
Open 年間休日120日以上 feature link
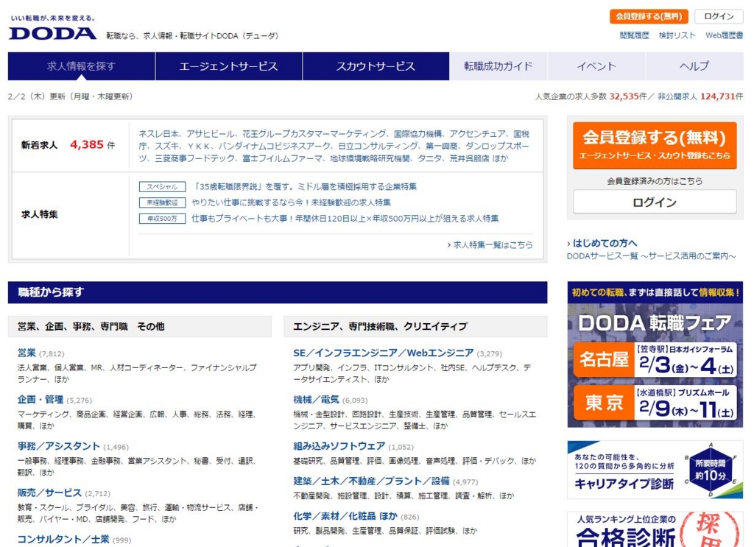point(345,219)
